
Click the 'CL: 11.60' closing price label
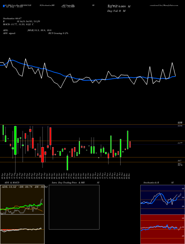[68, 7]
